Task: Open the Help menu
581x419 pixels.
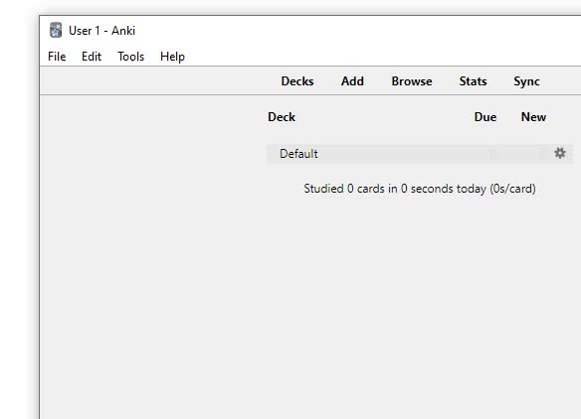Action: click(172, 57)
